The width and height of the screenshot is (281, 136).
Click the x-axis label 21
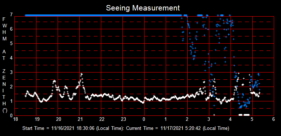click(x=80, y=119)
